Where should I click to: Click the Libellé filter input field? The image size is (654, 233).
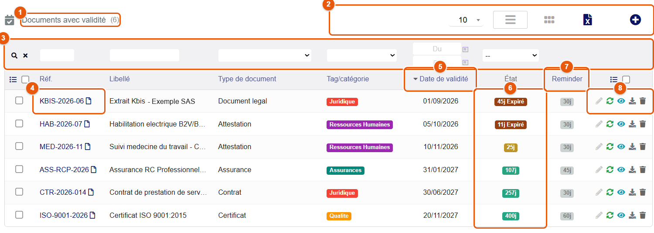(x=144, y=55)
